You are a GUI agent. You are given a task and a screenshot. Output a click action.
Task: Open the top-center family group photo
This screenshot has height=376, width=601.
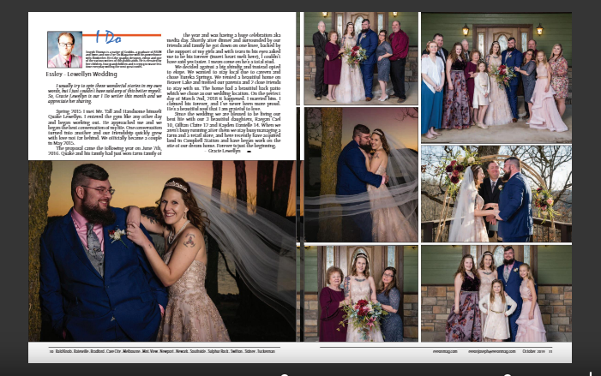361,57
